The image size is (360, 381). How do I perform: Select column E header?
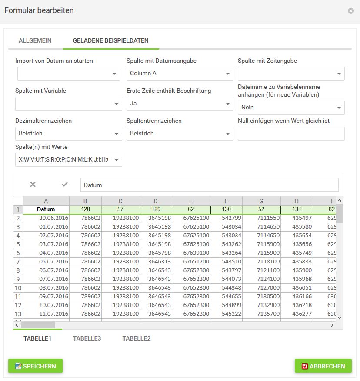191,201
